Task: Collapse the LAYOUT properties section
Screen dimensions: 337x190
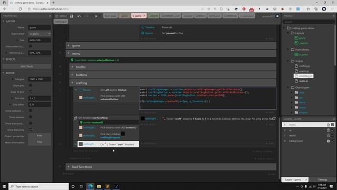Action: point(4,21)
